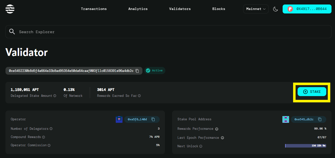Select the full validator address text

[x=71, y=71]
